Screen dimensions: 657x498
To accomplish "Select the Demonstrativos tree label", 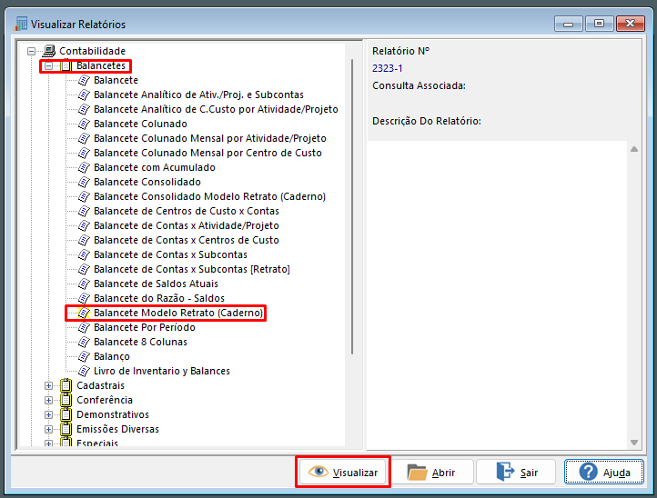I will 113,414.
